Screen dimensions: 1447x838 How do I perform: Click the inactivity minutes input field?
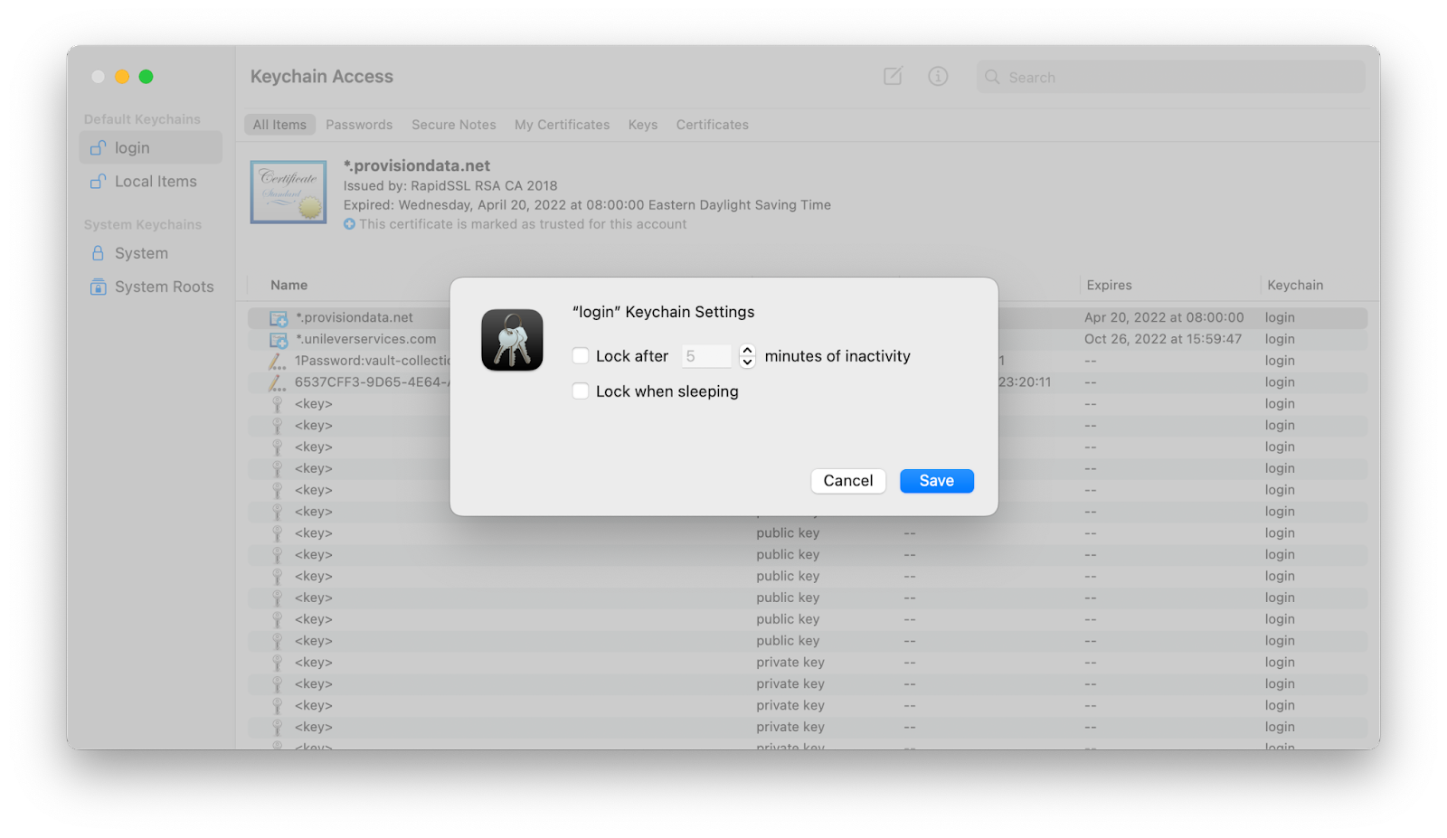coord(706,355)
